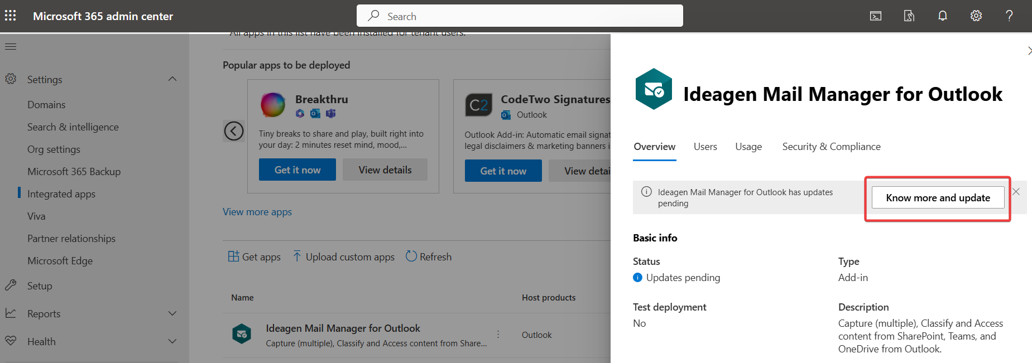Open the notifications bell
The width and height of the screenshot is (1032, 363).
coord(943,16)
